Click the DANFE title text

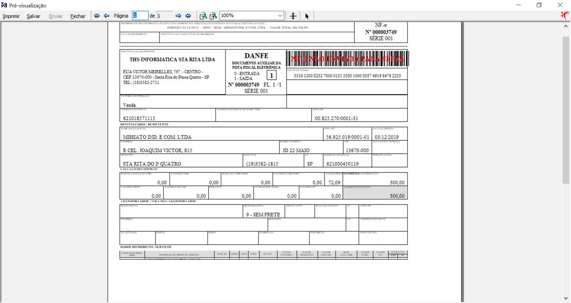pyautogui.click(x=256, y=56)
